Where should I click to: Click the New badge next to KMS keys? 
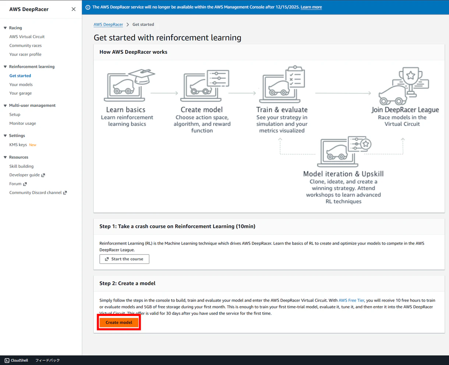point(33,145)
